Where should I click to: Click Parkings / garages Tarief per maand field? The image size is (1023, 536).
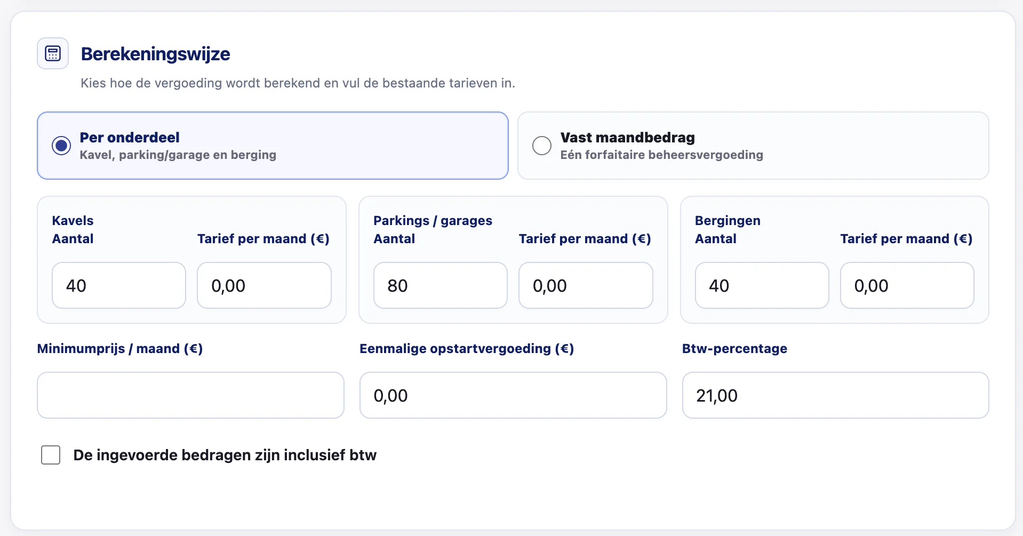click(x=586, y=285)
